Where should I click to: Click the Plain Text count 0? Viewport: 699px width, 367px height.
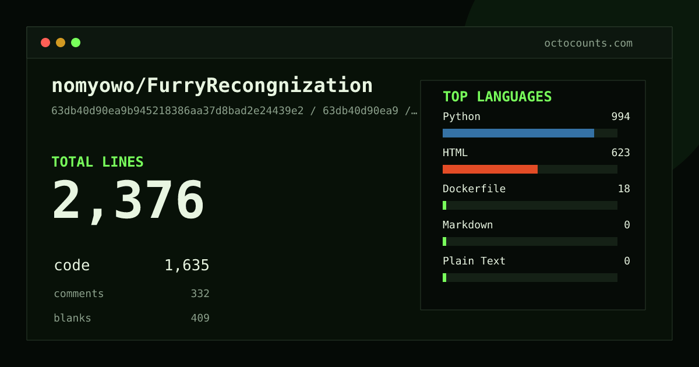(627, 261)
